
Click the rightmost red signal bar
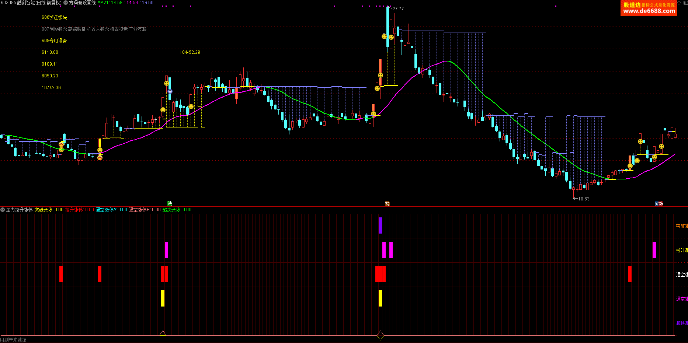[x=630, y=274]
